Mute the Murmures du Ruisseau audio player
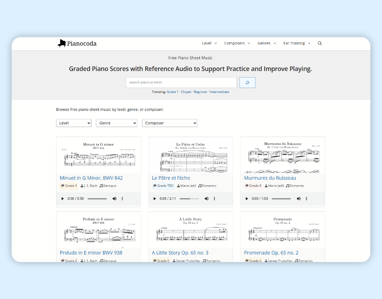The image size is (382, 299). tap(299, 199)
